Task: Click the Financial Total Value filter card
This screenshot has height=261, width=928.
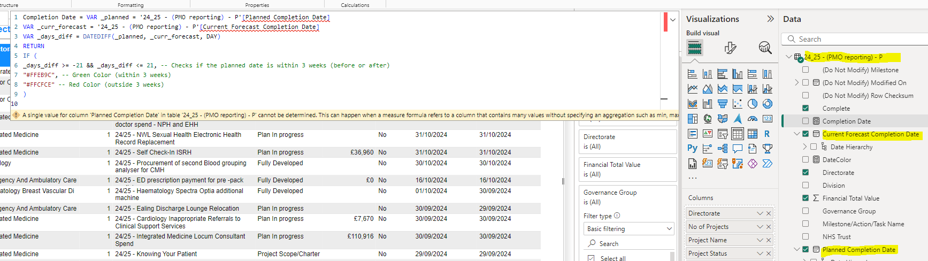Action: 628,170
